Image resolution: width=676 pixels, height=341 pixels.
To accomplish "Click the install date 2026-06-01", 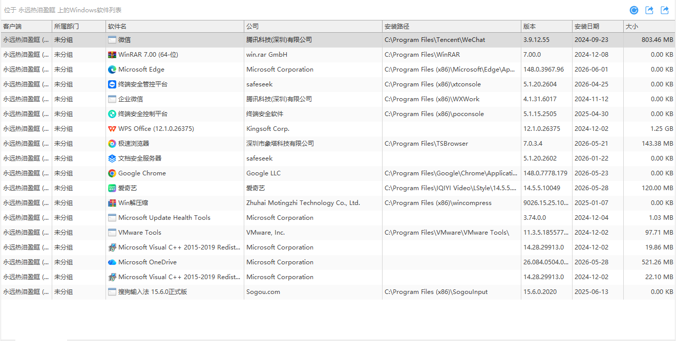I will click(x=591, y=70).
